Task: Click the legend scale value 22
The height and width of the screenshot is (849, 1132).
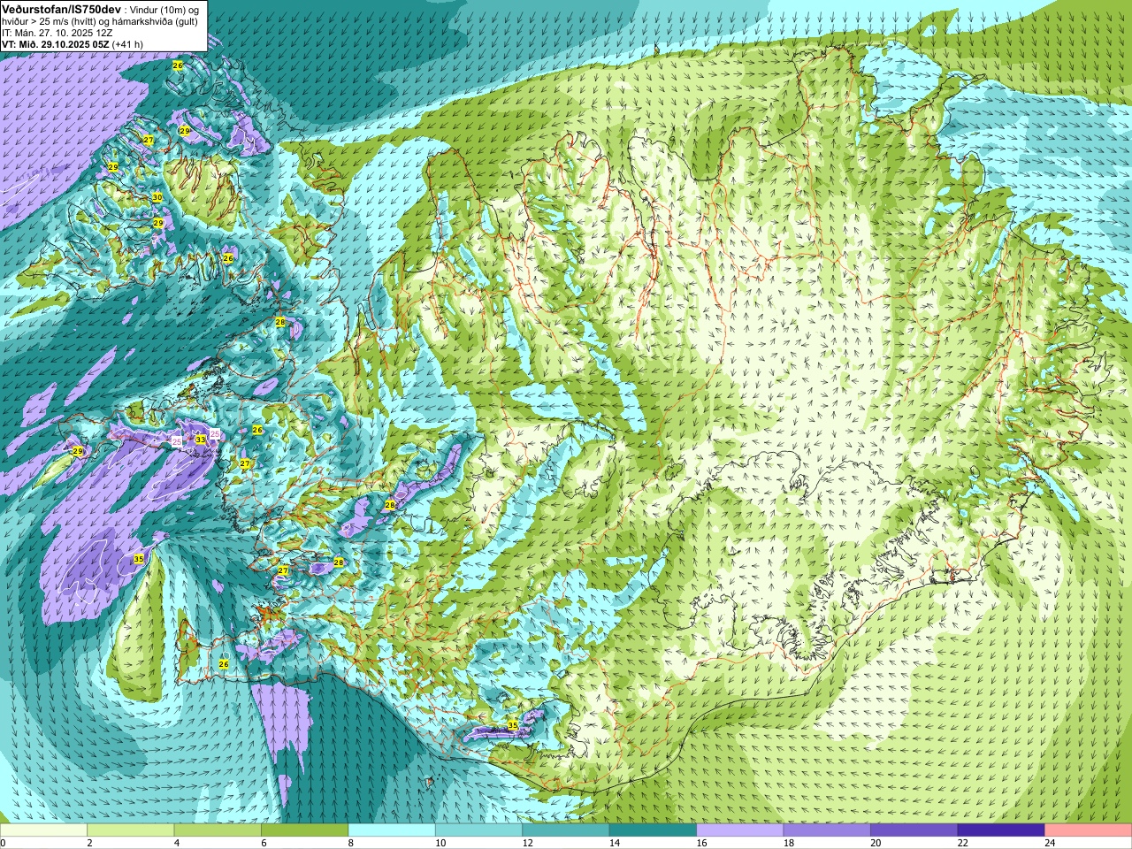Action: [962, 843]
